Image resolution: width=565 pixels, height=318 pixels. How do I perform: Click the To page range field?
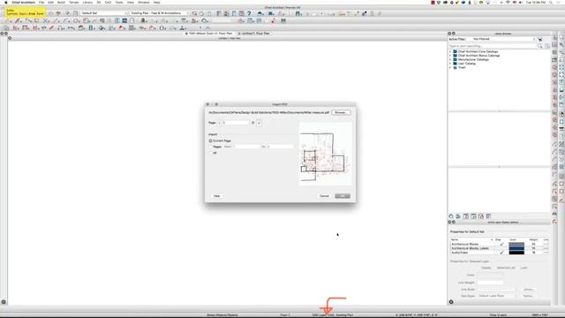[x=280, y=147]
